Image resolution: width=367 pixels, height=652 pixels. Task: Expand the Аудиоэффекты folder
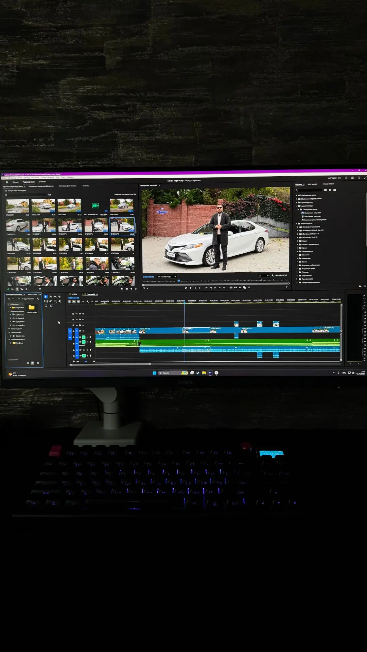(297, 202)
